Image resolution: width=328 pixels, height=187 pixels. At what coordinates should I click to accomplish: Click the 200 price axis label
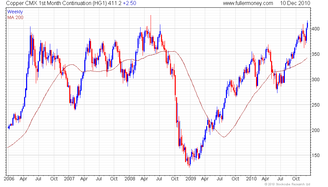click(x=316, y=130)
